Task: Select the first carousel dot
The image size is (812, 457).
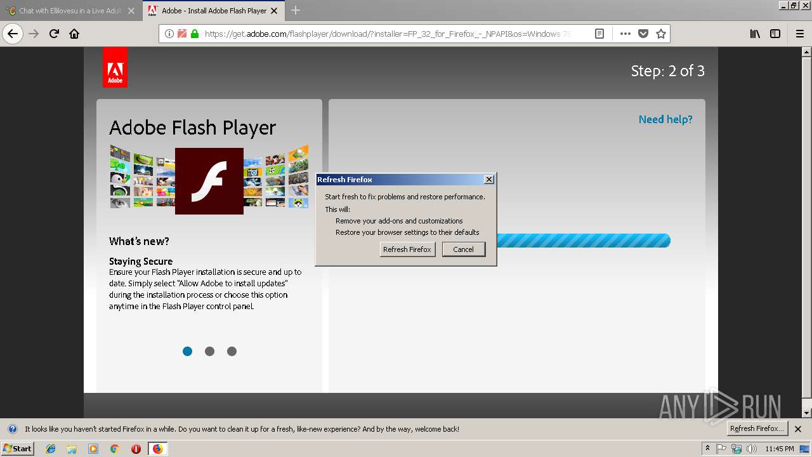Action: point(187,351)
